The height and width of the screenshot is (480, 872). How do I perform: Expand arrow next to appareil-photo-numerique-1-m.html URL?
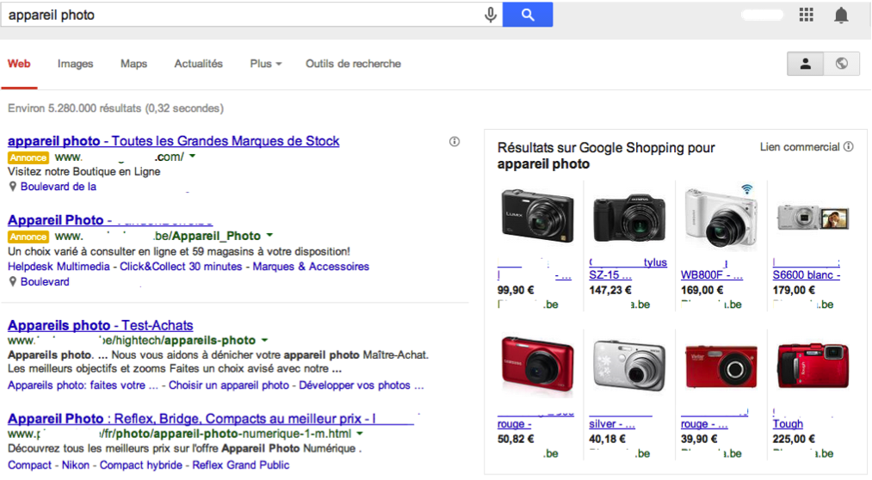[x=360, y=433]
